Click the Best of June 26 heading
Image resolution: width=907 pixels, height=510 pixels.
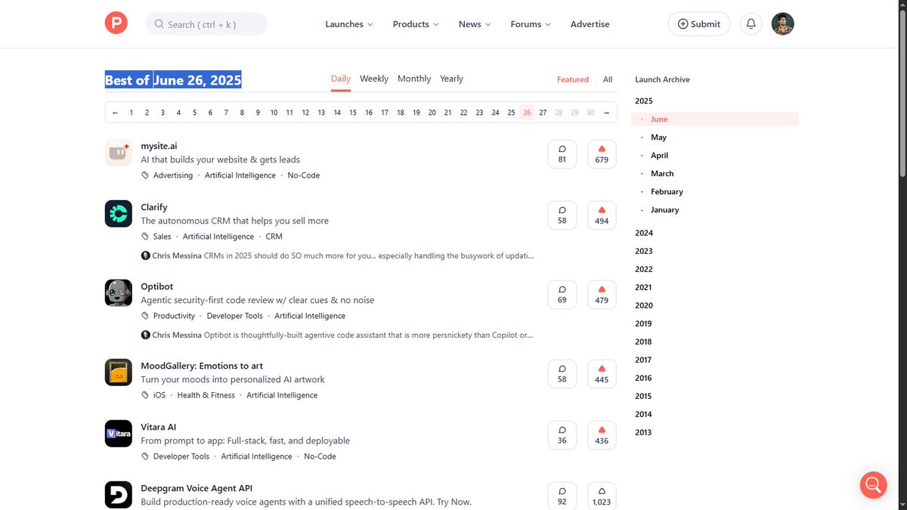(x=173, y=80)
